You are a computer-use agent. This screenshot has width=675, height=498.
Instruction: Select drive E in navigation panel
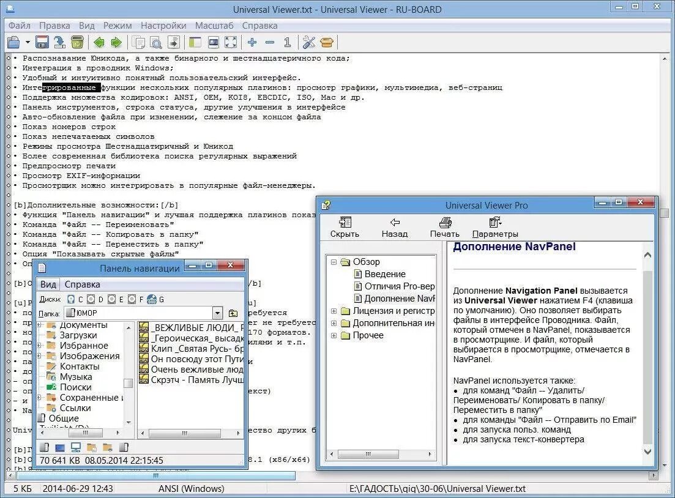tap(116, 299)
